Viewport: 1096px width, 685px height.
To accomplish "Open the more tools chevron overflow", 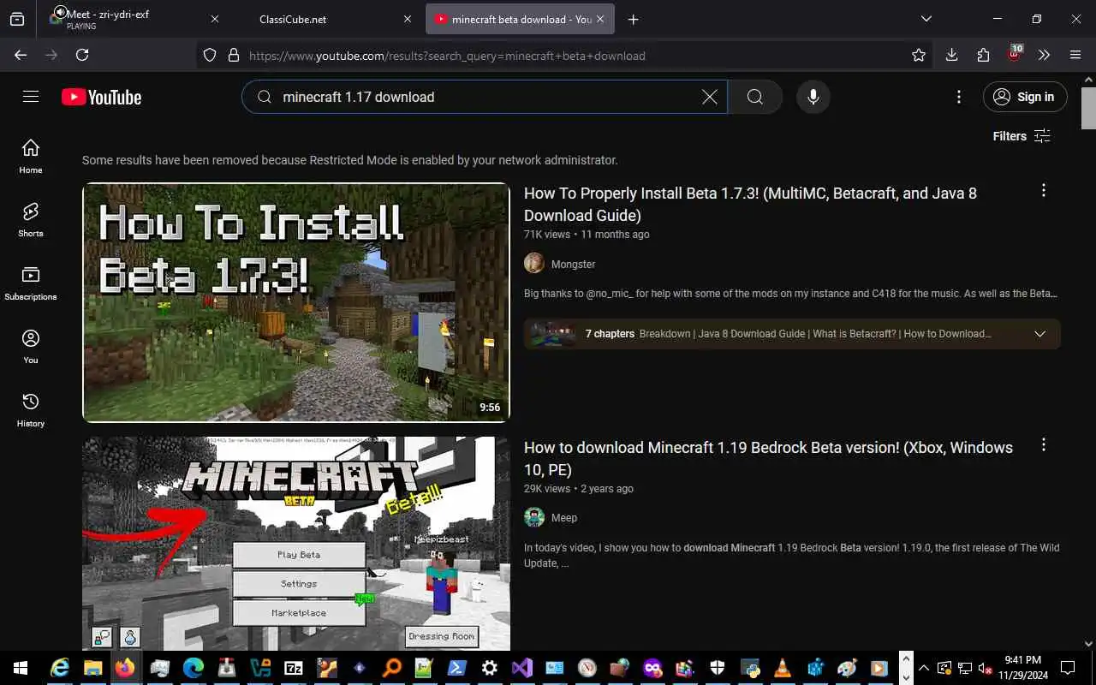I will (1044, 55).
